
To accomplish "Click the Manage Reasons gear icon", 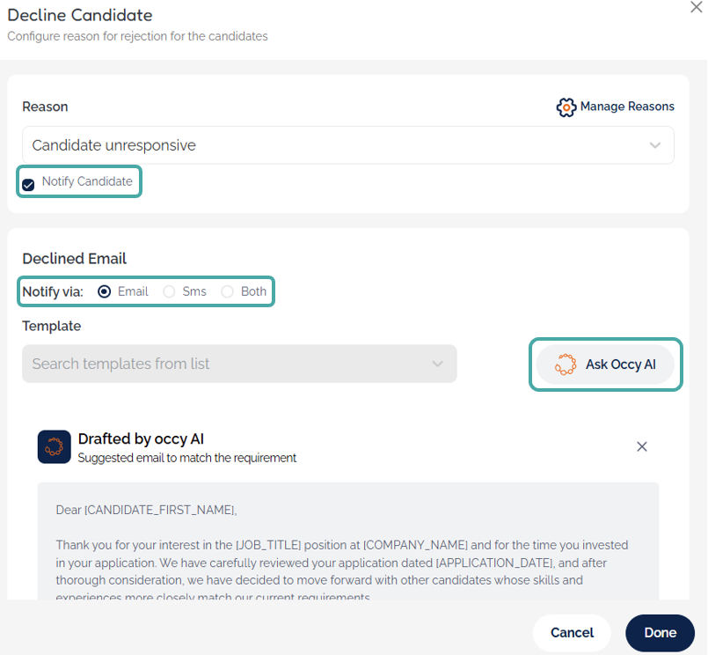I will (x=566, y=107).
